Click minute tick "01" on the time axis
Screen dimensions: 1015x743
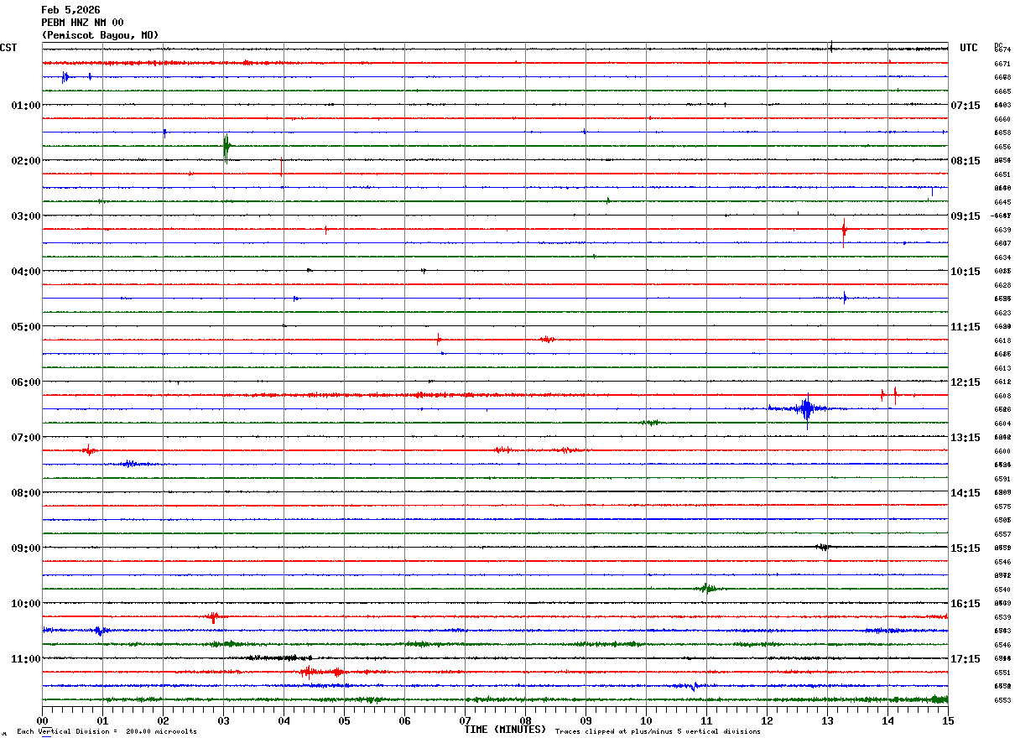pyautogui.click(x=102, y=720)
